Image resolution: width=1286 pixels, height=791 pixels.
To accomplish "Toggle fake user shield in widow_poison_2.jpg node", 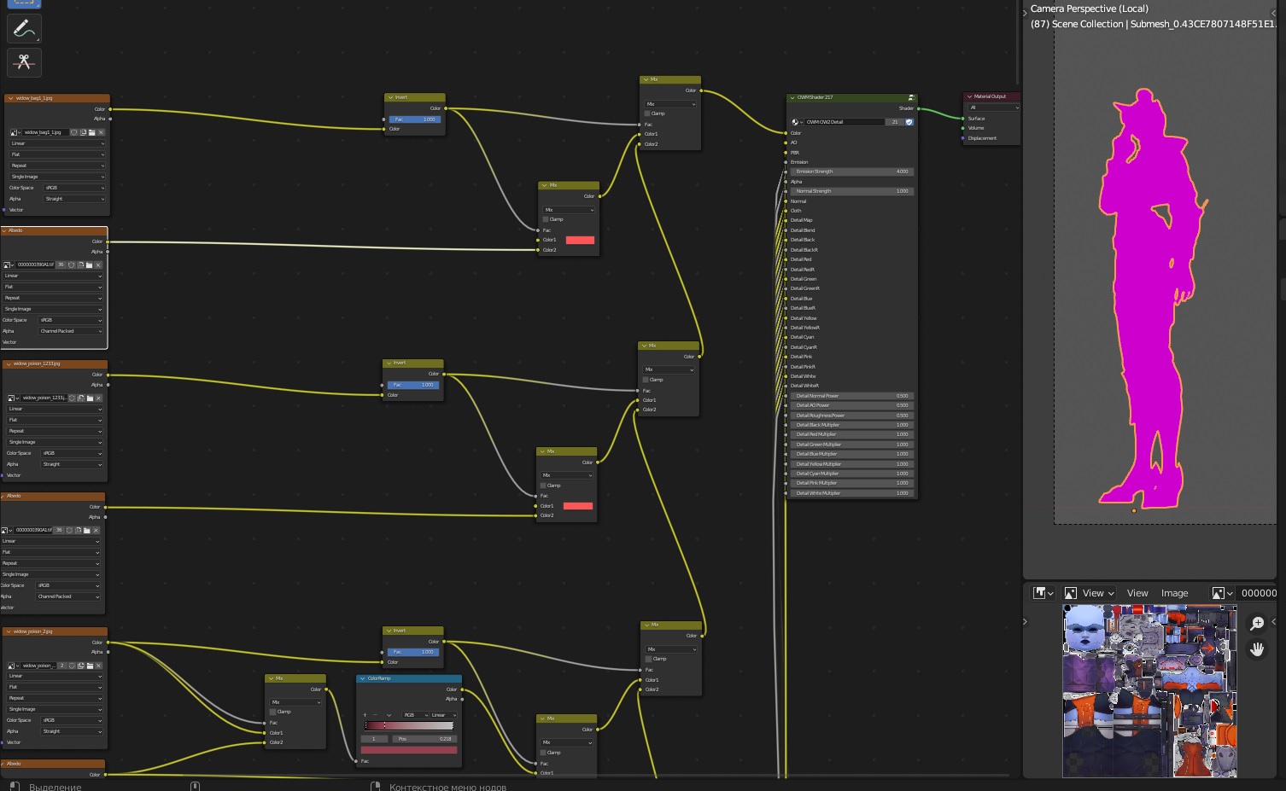I will click(73, 666).
